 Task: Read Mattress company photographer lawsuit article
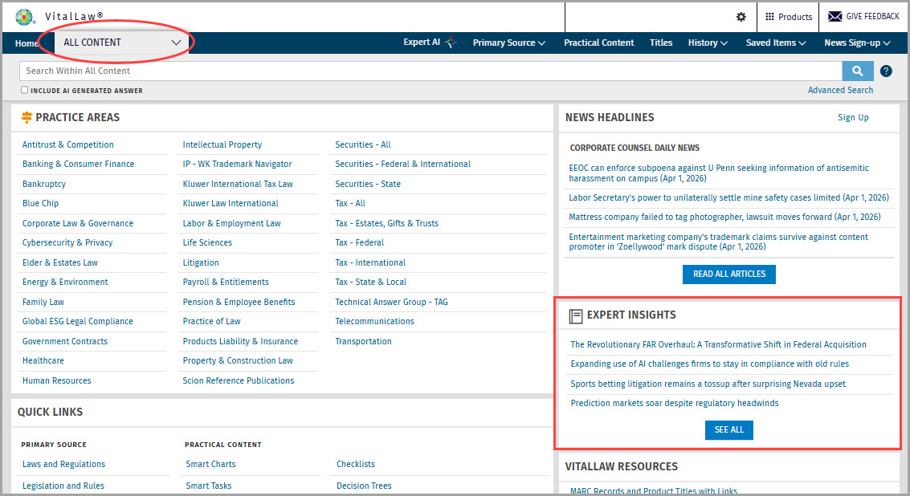pyautogui.click(x=724, y=217)
